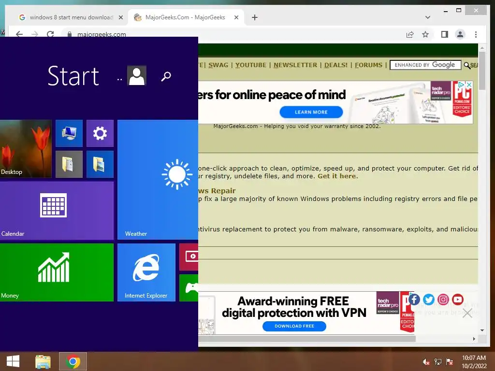Open the Instagram social icon
The height and width of the screenshot is (371, 495).
click(x=443, y=300)
